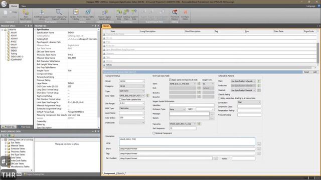
Task: Toggle Apply same end type to all ends
Action: click(x=171, y=80)
